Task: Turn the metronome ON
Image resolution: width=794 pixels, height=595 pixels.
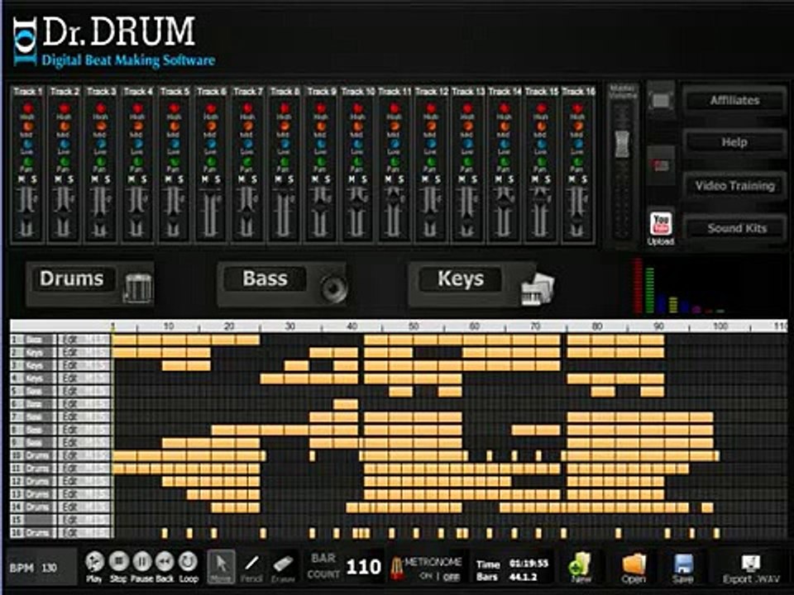Action: [x=426, y=576]
